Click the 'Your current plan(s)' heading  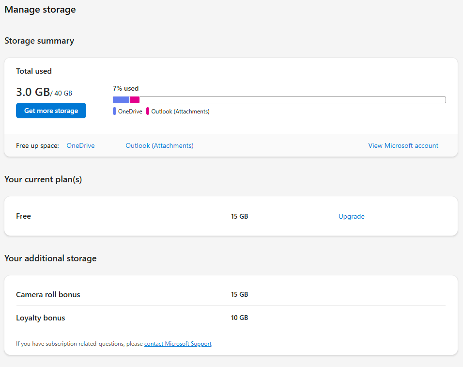pos(43,179)
